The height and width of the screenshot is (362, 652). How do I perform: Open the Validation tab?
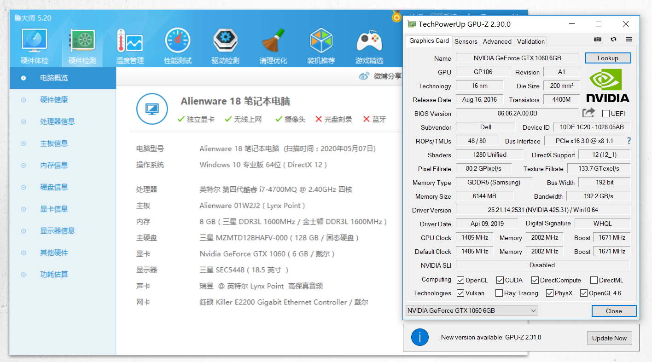point(531,41)
